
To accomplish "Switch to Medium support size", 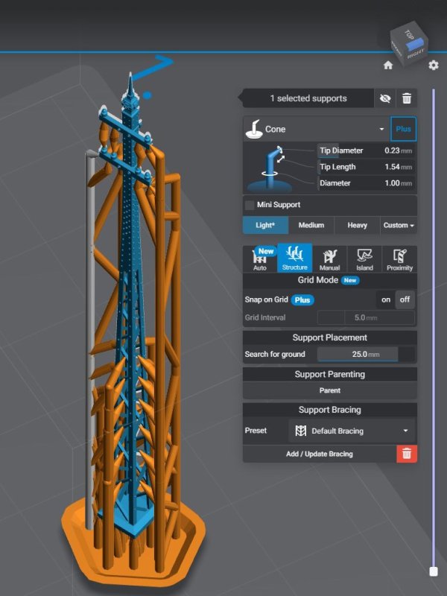I will point(311,226).
